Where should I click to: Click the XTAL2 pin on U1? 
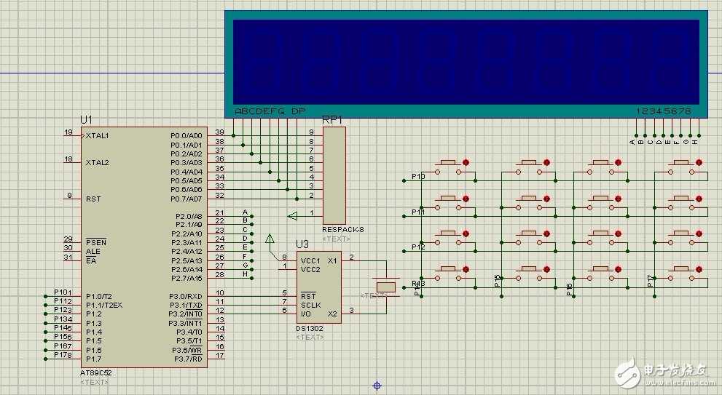click(x=97, y=163)
